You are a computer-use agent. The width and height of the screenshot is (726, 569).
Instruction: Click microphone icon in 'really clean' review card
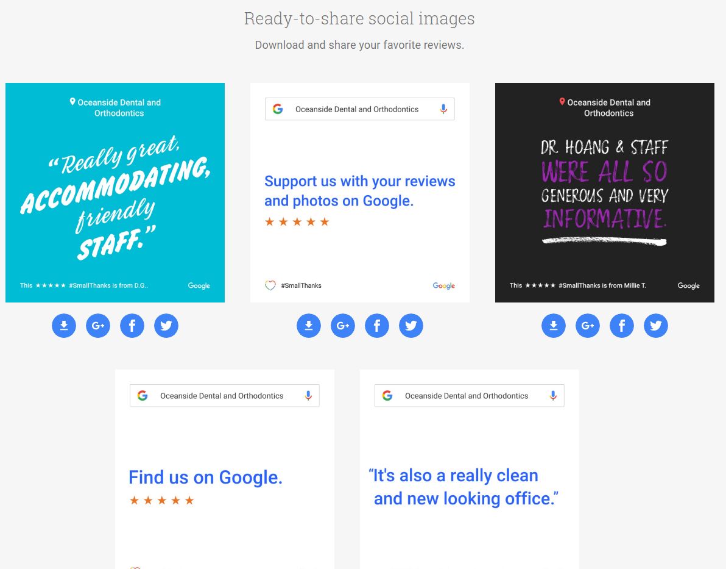[x=553, y=396]
